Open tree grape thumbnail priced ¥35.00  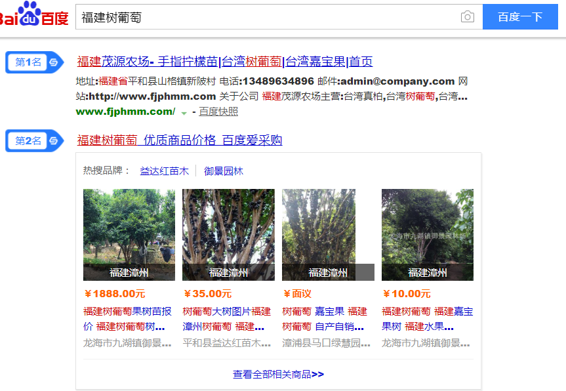point(228,234)
